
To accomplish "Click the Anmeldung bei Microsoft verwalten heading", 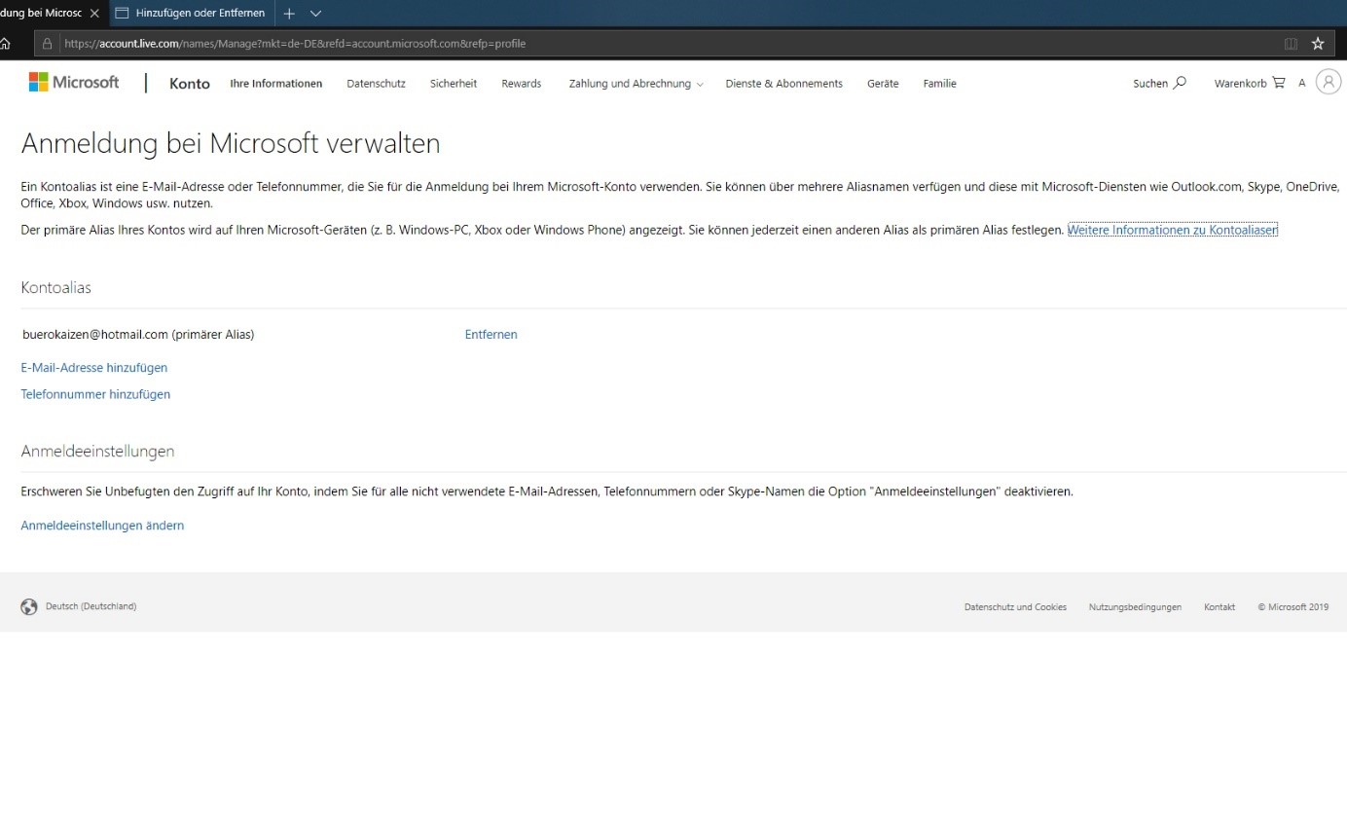I will coord(231,144).
